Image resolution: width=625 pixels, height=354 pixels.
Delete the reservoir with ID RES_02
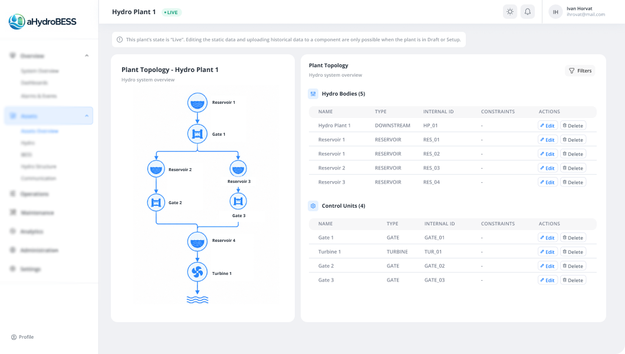pos(573,154)
